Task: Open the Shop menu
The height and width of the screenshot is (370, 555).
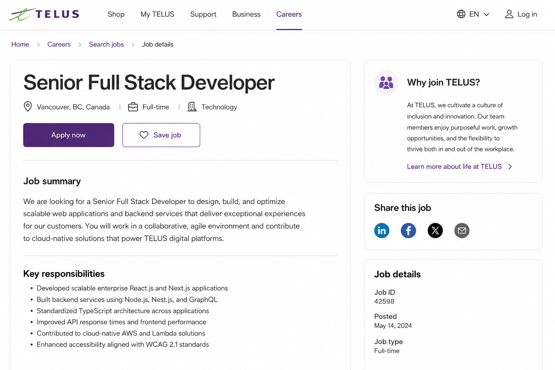Action: click(116, 14)
